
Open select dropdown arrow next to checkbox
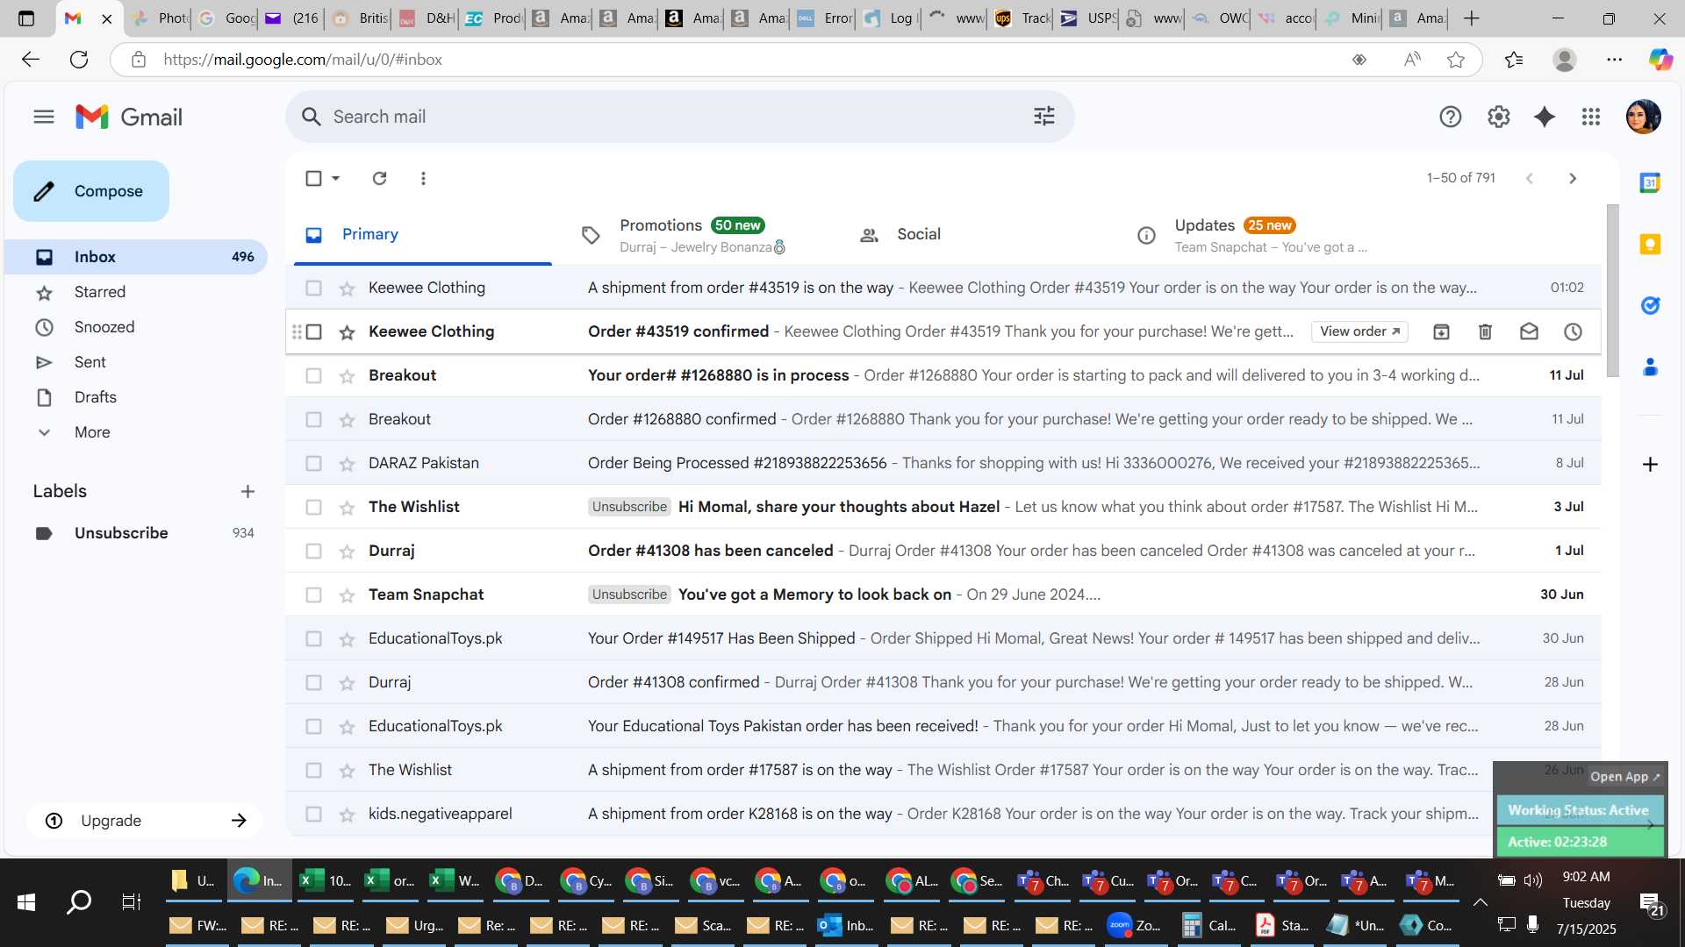pos(335,178)
